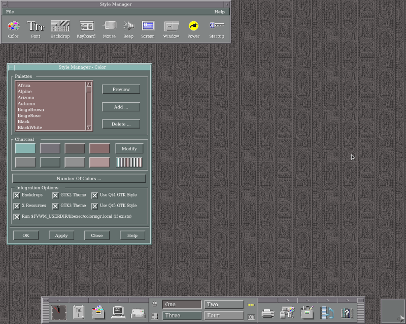
Task: Open the mail tray icon on panel
Action: (x=138, y=313)
